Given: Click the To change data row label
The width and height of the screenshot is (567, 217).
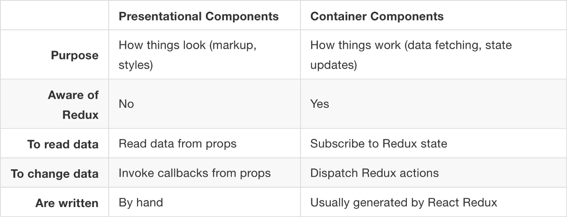Looking at the screenshot, I should (55, 174).
